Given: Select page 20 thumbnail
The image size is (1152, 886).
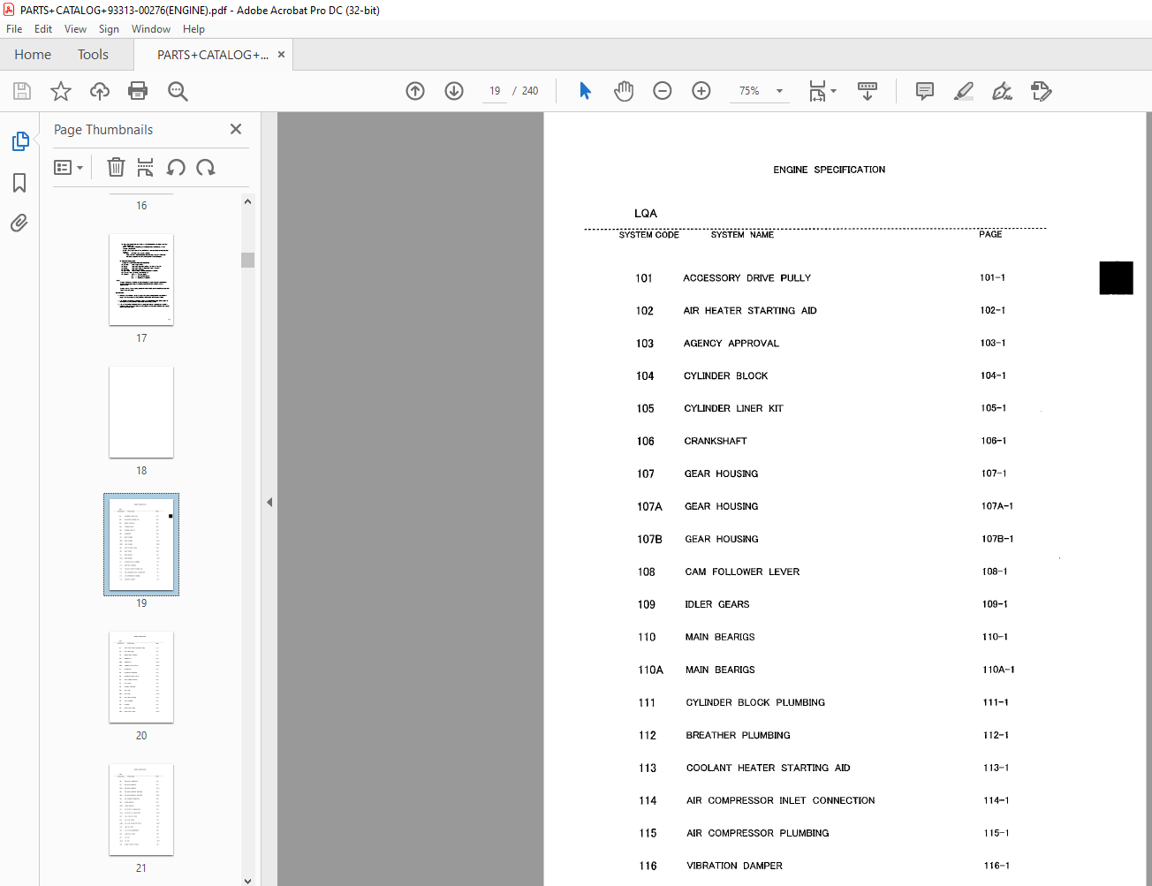Looking at the screenshot, I should click(141, 678).
